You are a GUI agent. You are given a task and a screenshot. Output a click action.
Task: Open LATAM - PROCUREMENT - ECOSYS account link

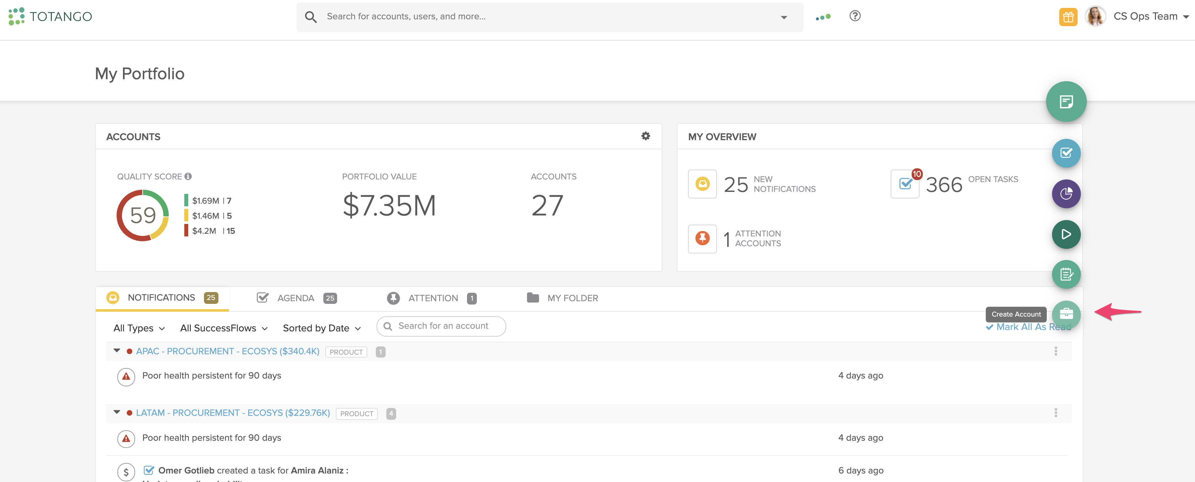click(233, 413)
